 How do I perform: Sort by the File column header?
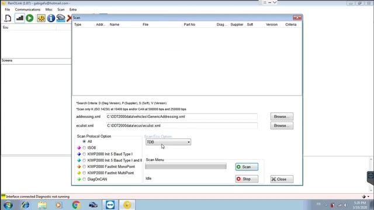(146, 24)
